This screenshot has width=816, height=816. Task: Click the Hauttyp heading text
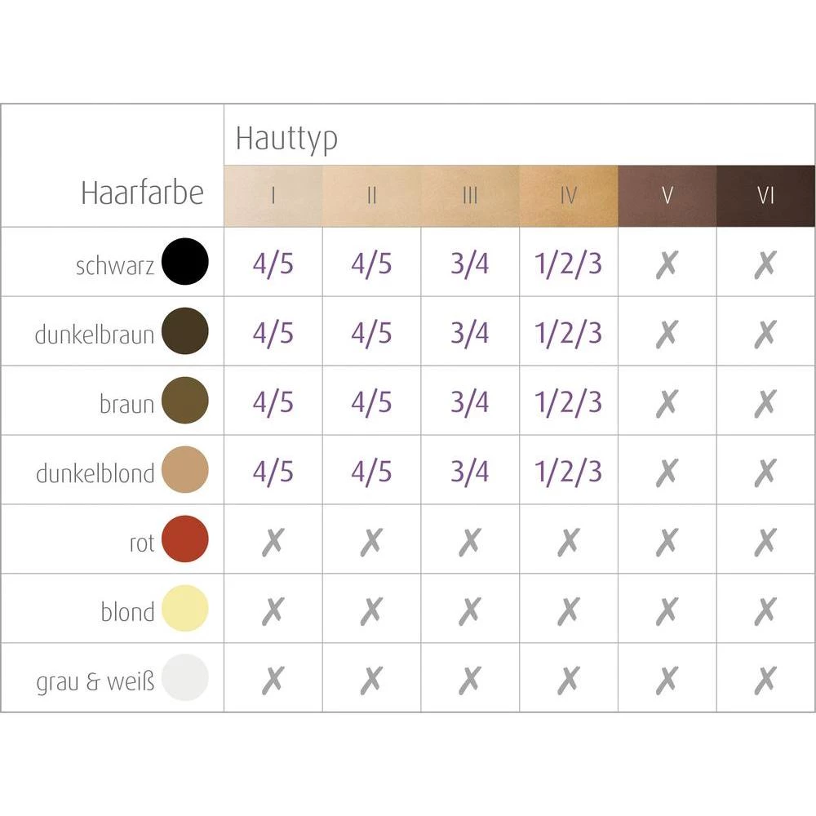click(x=286, y=140)
